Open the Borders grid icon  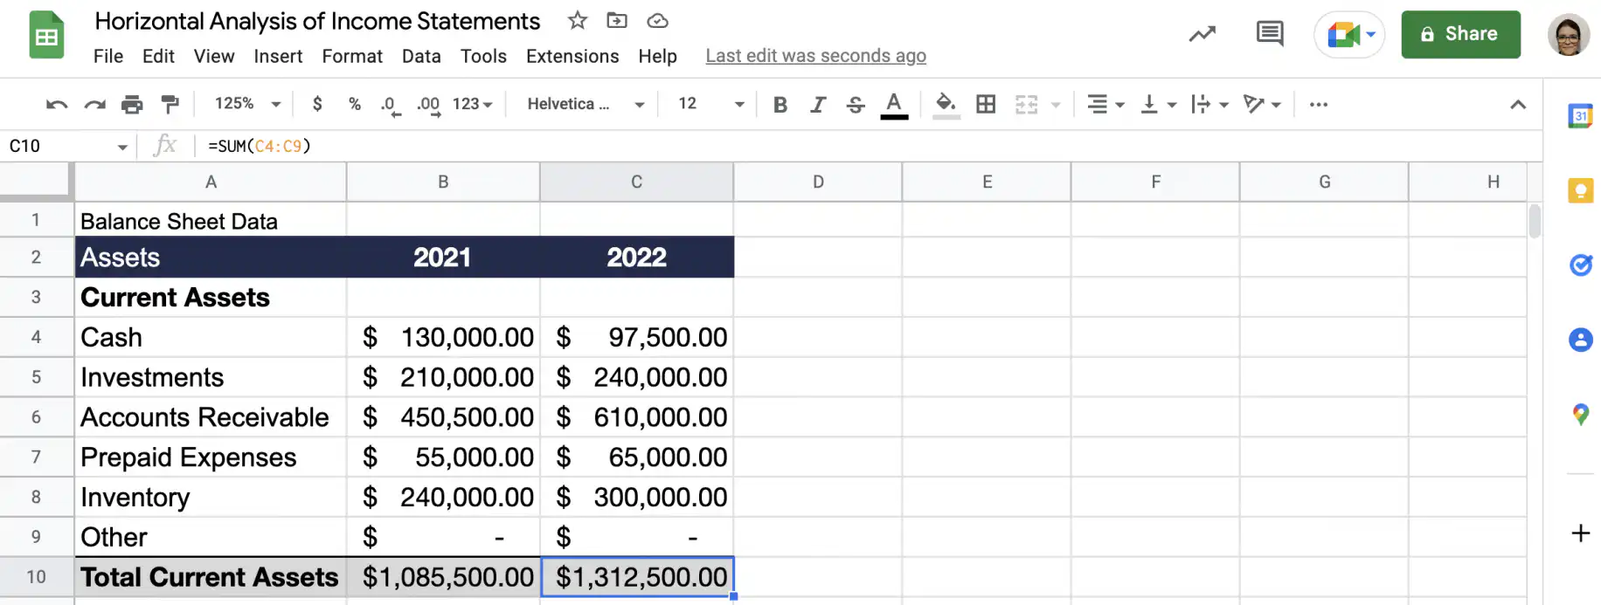(986, 104)
